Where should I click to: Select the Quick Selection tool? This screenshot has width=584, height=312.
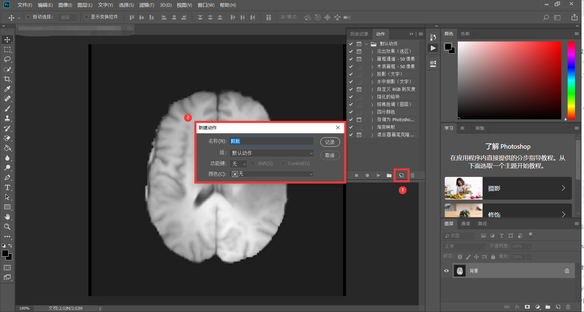pyautogui.click(x=7, y=69)
